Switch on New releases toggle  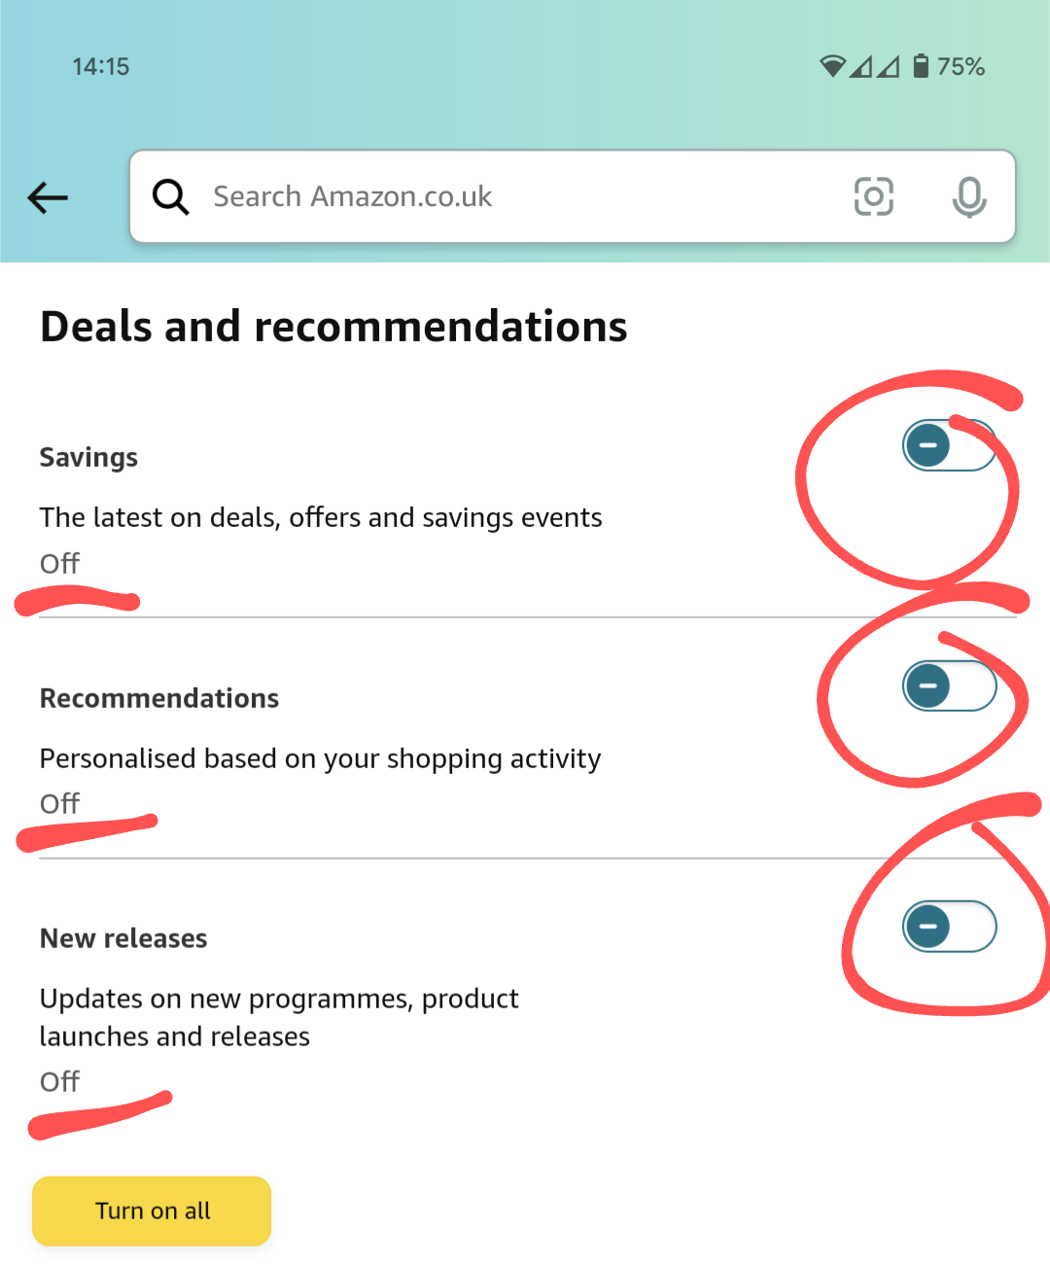point(949,926)
